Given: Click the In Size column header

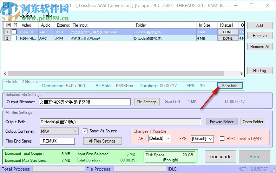Looking at the screenshot, I should tap(207, 25).
